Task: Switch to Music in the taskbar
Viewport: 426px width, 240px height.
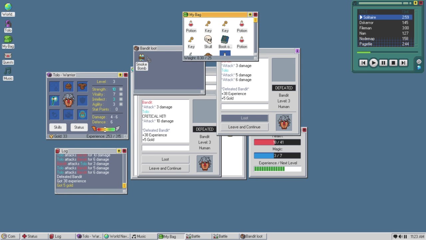Action: 143,236
